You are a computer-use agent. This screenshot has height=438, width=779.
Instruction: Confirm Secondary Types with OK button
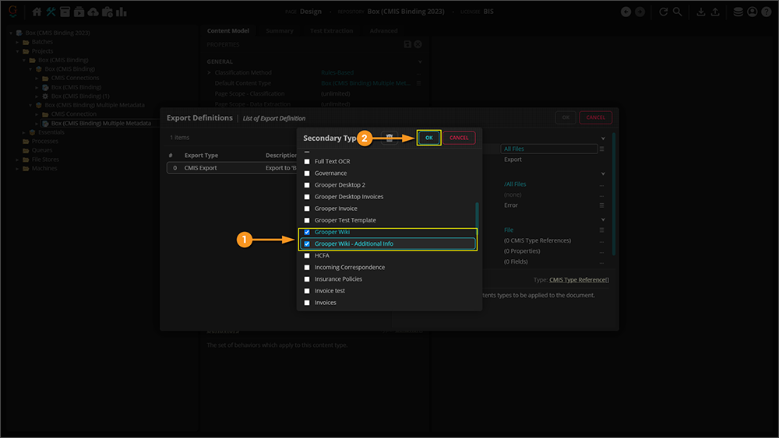point(428,138)
